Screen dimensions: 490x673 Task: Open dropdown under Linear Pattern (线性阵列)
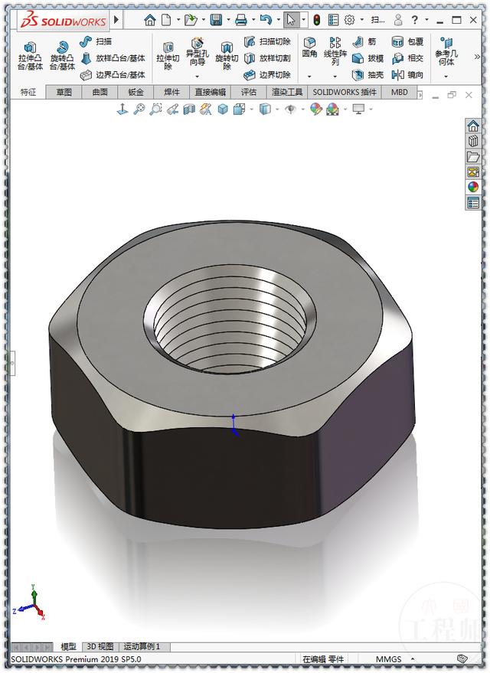pos(335,77)
